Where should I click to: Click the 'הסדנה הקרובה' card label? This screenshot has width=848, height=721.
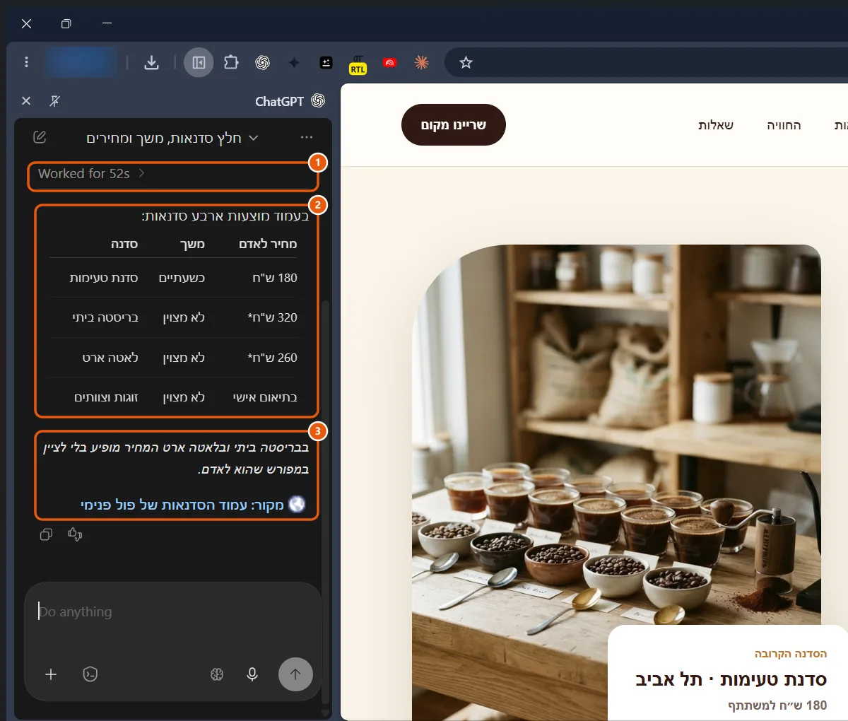coord(790,654)
